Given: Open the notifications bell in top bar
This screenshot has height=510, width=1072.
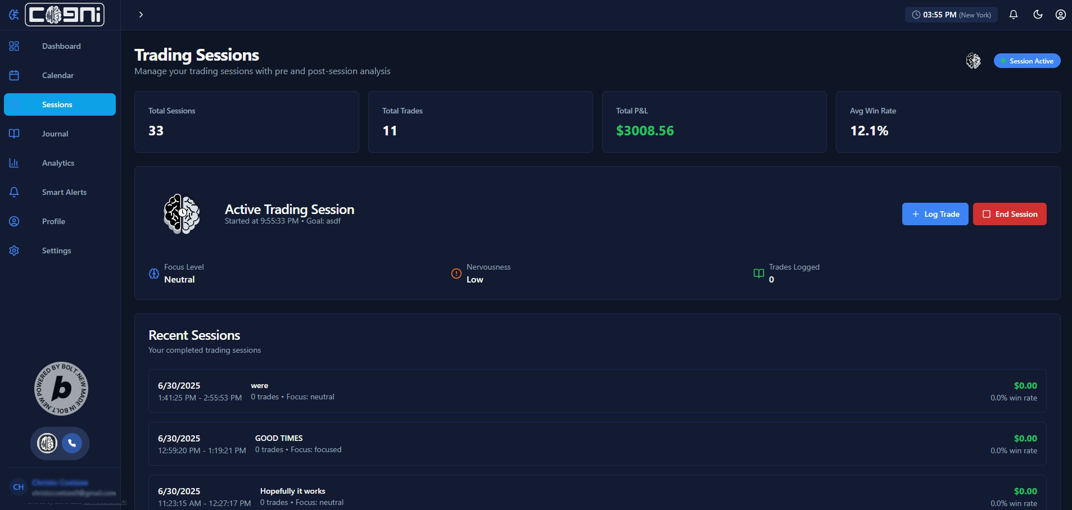Looking at the screenshot, I should pyautogui.click(x=1013, y=15).
